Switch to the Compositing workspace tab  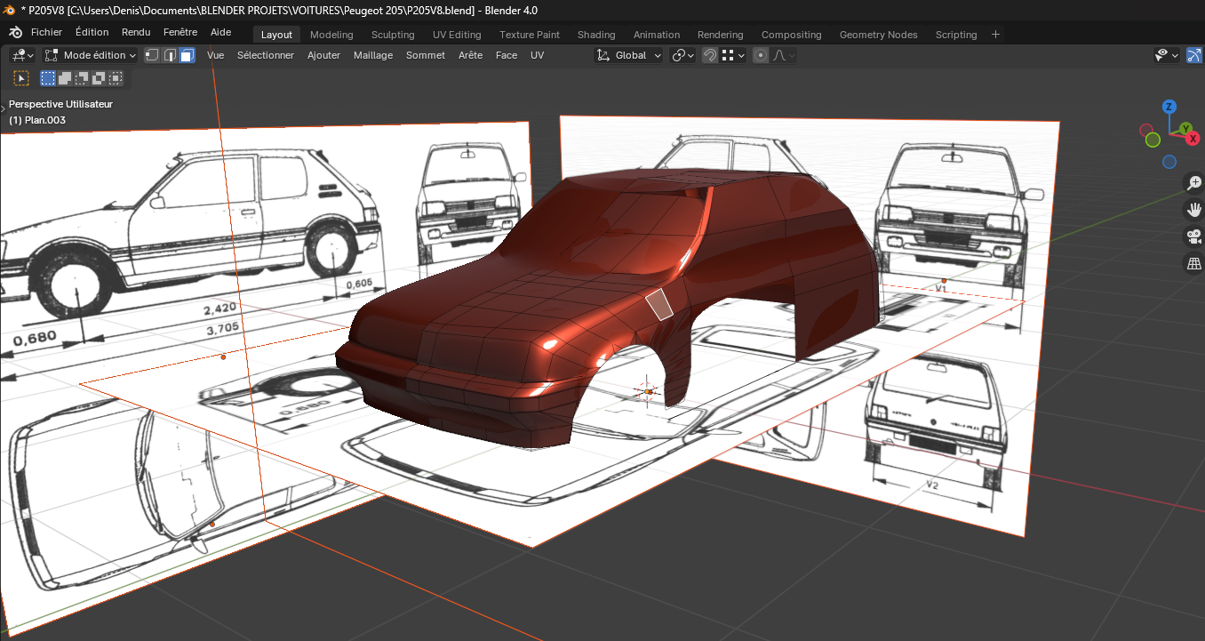tap(792, 35)
